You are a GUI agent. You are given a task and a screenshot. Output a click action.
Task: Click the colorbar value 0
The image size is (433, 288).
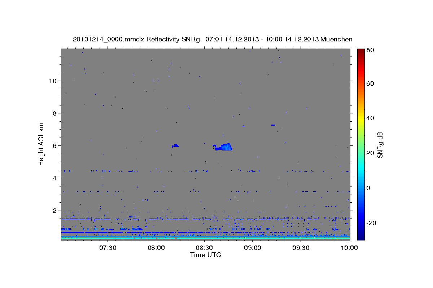[x=369, y=188]
